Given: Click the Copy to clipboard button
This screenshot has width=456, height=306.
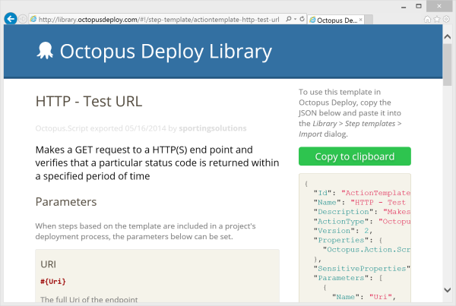Looking at the screenshot, I should tap(354, 156).
